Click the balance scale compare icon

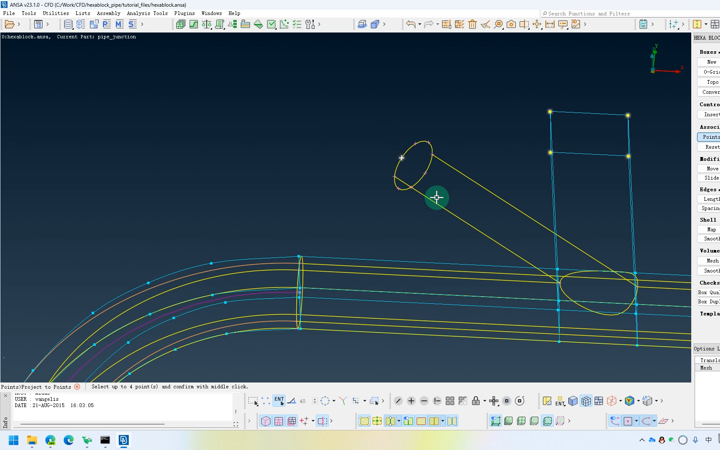207,24
